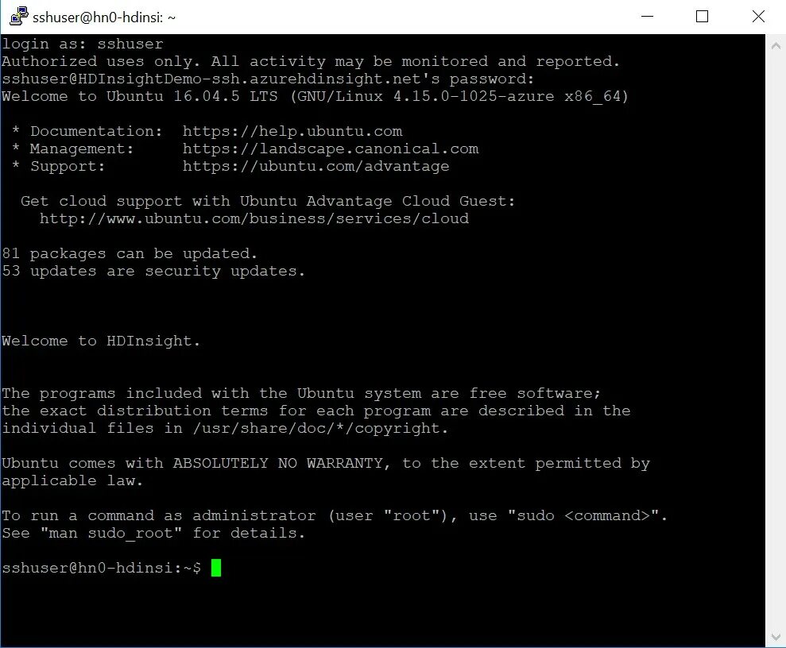This screenshot has width=786, height=648.
Task: Click the HDInsightDemo-ssh password prompt line
Action: 268,79
